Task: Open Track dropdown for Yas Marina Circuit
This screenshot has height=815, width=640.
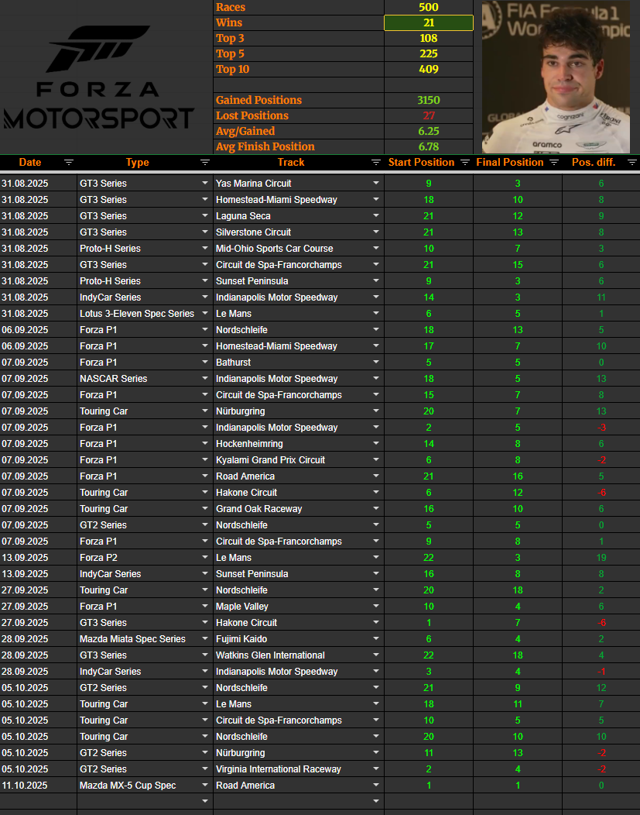Action: click(x=376, y=183)
